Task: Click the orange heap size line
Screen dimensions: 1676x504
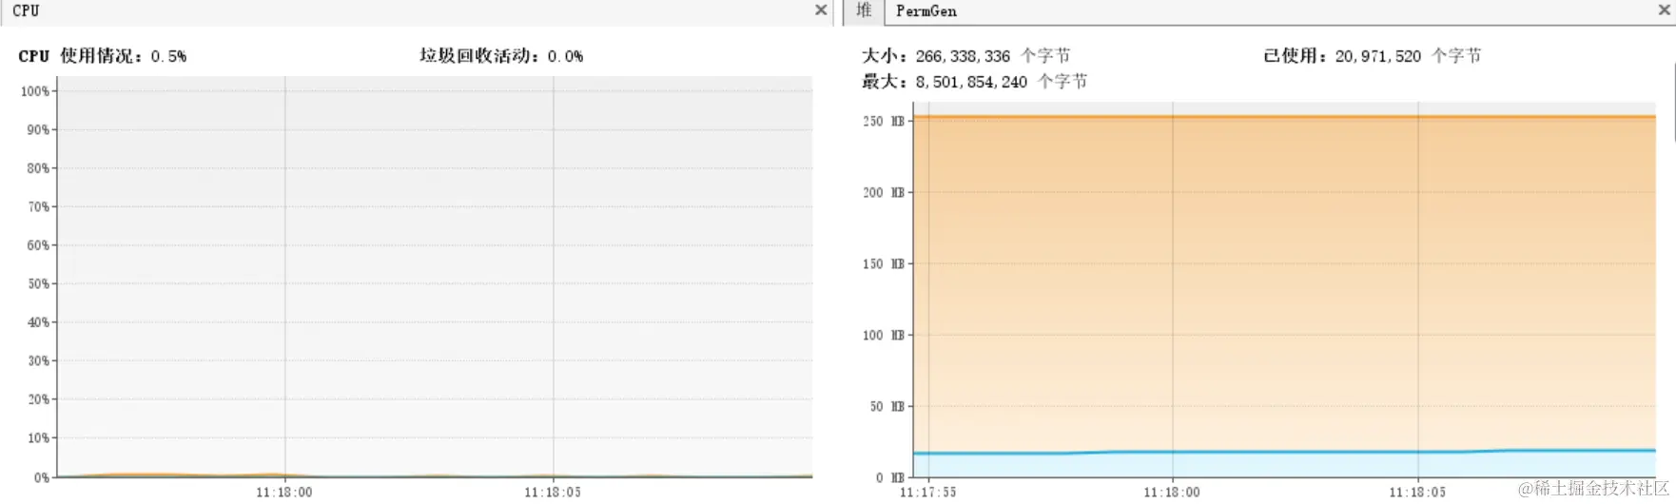Action: [x=1284, y=117]
